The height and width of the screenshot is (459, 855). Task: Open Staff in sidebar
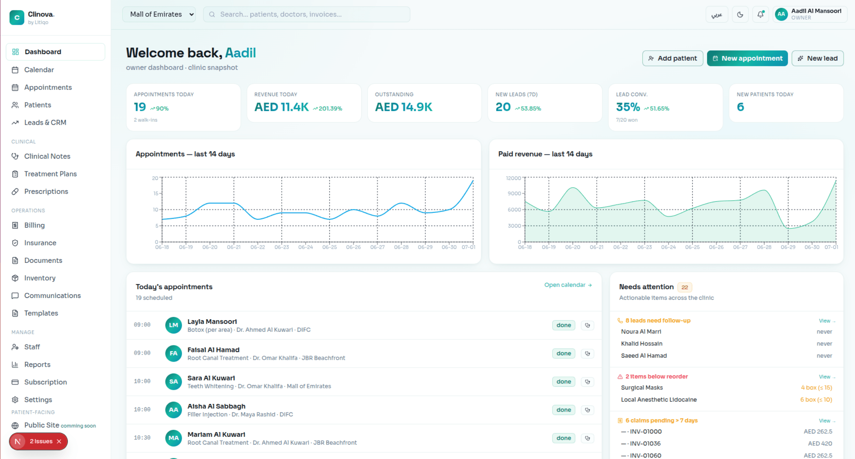point(55,347)
